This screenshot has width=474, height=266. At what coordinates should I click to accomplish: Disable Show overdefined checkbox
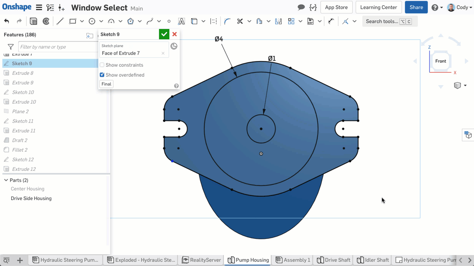pyautogui.click(x=102, y=75)
